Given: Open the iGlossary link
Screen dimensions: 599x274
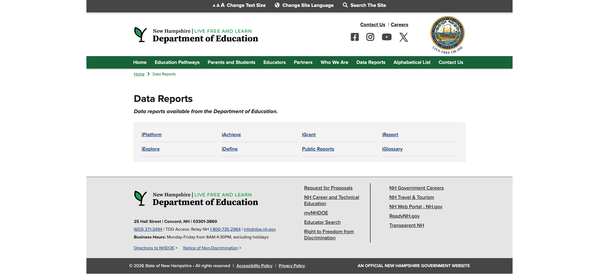Looking at the screenshot, I should point(392,149).
